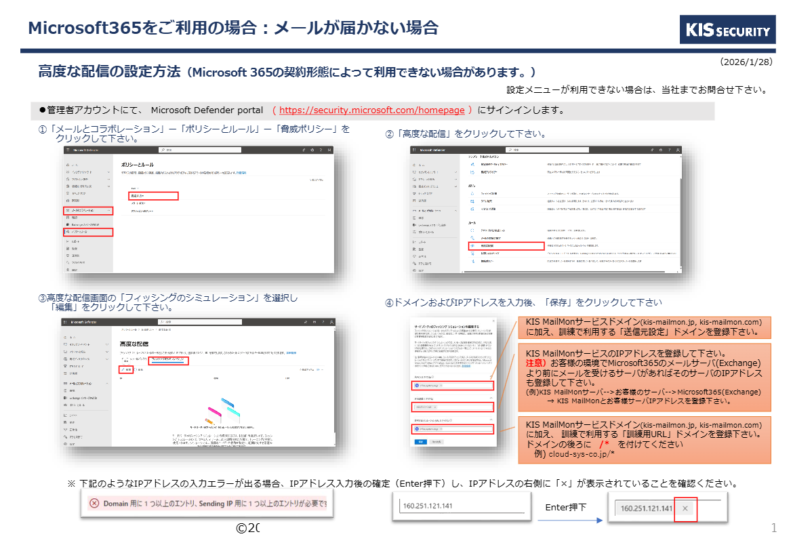793x549 pixels.
Task: Click the search box in step ① screenshot
Action: tap(200, 150)
